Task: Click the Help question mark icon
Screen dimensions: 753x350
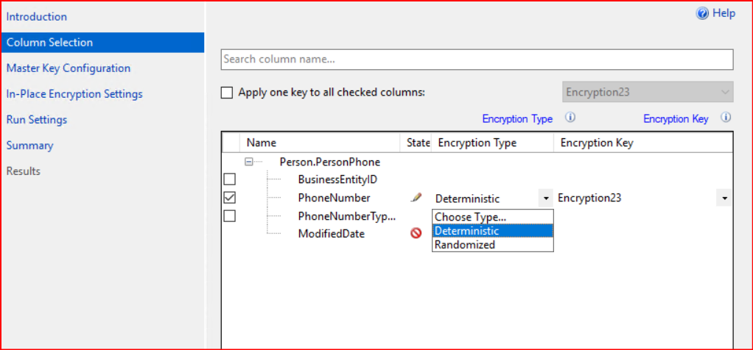Action: 702,13
